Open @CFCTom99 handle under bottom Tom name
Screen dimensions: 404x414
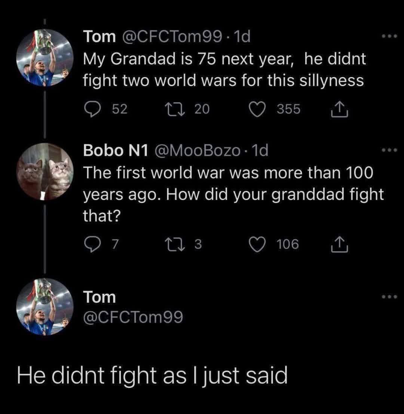[133, 317]
